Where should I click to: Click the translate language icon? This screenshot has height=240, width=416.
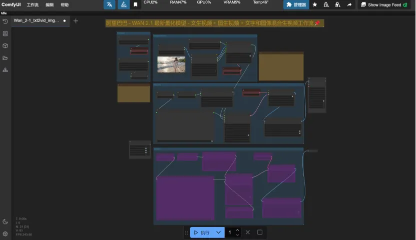(x=109, y=4)
